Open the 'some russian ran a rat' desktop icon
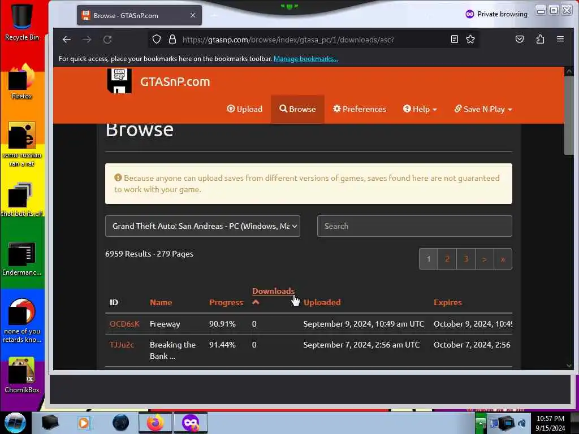 click(22, 144)
